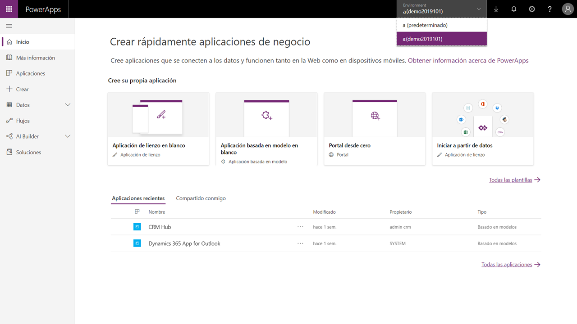Open more options for Dynamics 365 App
577x324 pixels.
tap(301, 243)
